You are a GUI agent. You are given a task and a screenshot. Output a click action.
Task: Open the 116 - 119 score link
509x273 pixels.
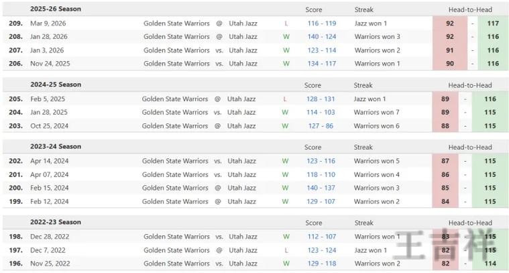pyautogui.click(x=322, y=23)
